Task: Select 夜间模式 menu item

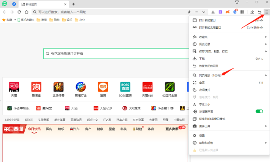Action: pyautogui.click(x=229, y=90)
